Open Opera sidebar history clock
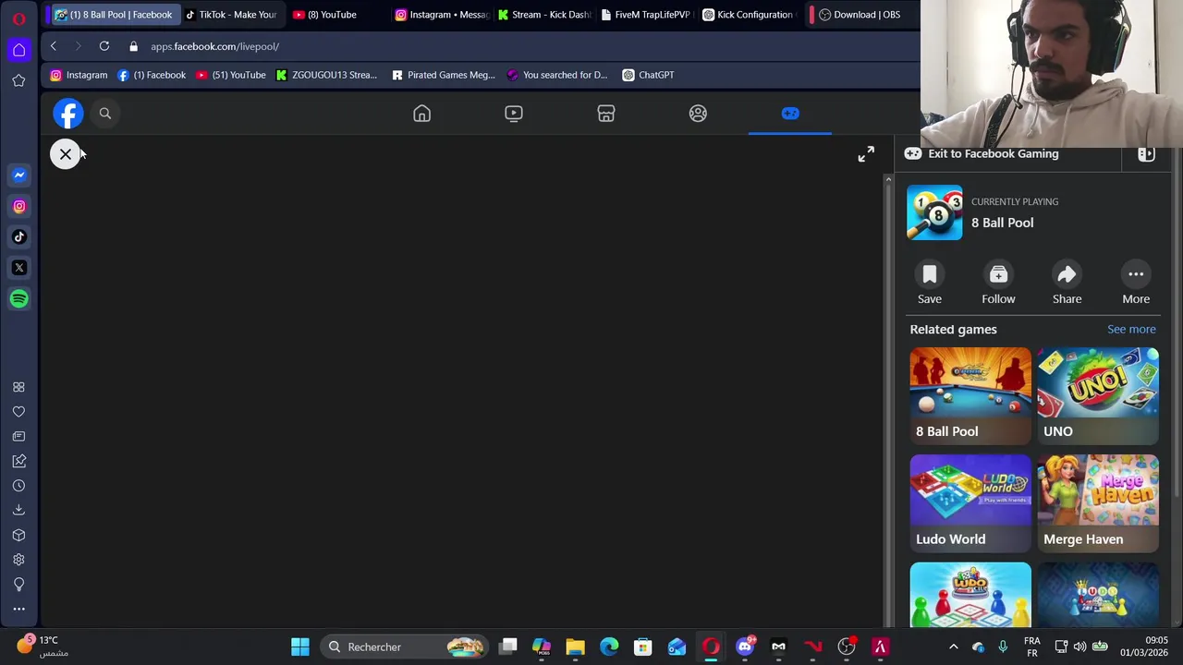This screenshot has height=665, width=1183. tap(18, 486)
